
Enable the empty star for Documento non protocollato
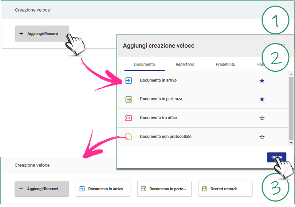tap(262, 137)
